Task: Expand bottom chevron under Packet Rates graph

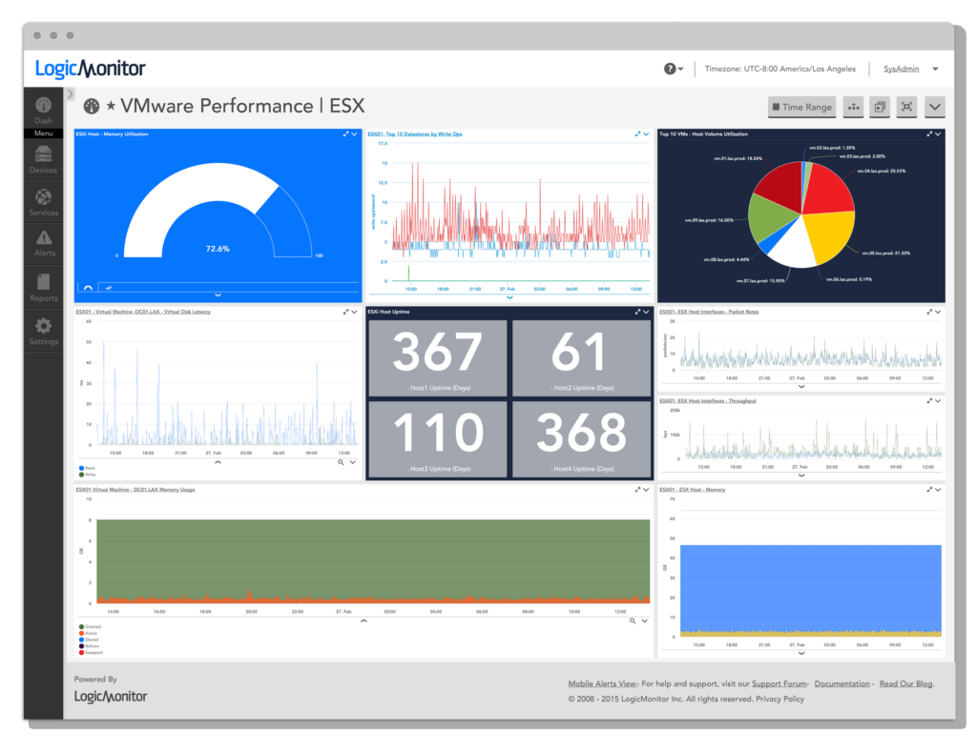Action: tap(801, 386)
